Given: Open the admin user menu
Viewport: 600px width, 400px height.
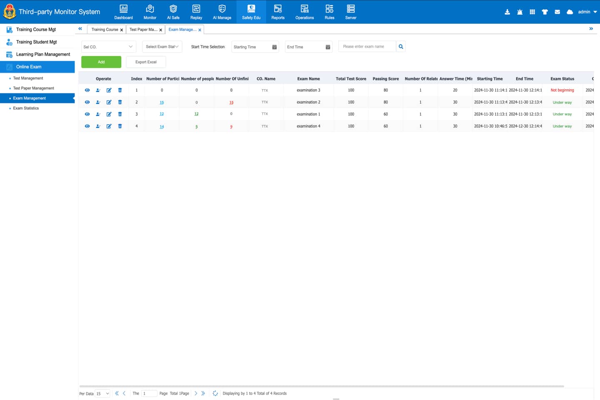Looking at the screenshot, I should click(x=587, y=12).
